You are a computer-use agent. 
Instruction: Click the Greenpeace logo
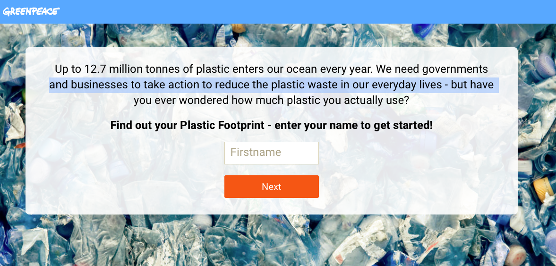coord(31,11)
